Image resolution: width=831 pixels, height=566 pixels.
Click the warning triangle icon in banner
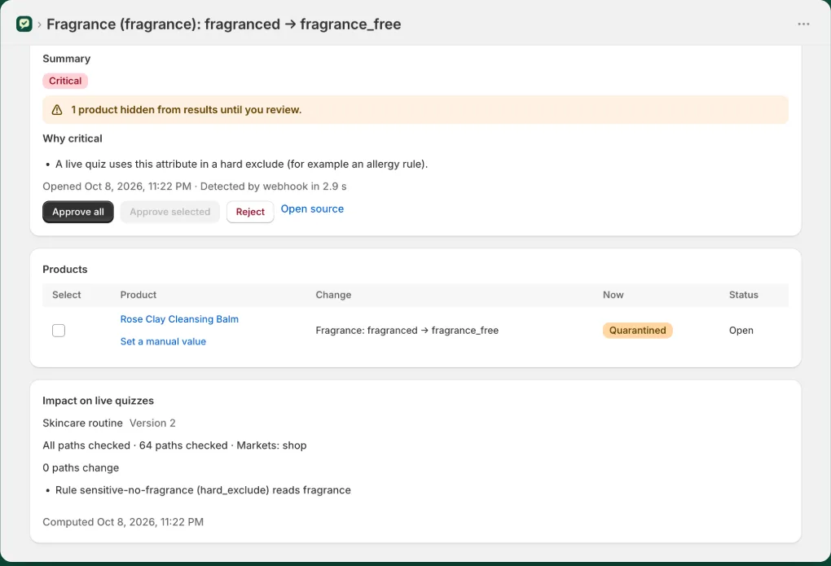pyautogui.click(x=57, y=110)
